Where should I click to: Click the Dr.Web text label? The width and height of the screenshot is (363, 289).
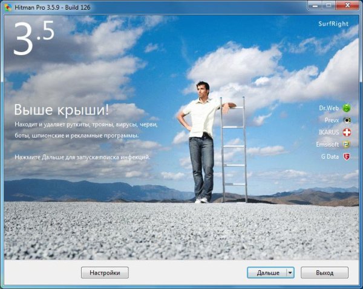[329, 108]
